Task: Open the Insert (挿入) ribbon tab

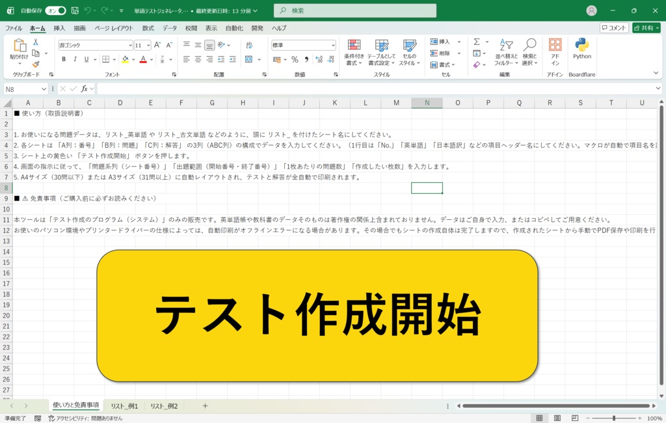Action: (59, 28)
